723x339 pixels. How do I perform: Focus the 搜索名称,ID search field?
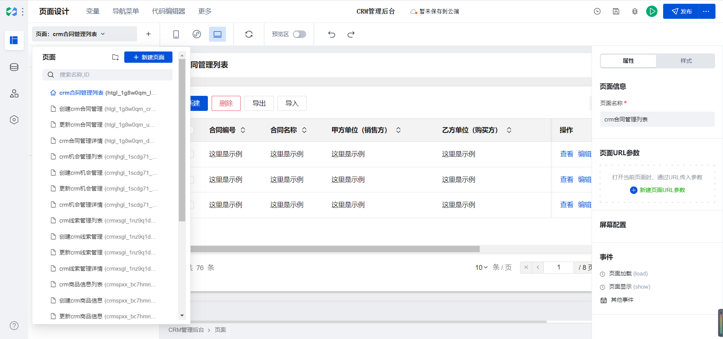click(107, 75)
